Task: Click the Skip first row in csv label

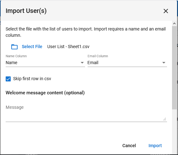Action: click(32, 79)
